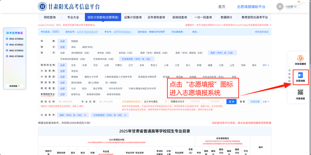Click phone icon beside 0931-5729921
This screenshot has height=155, width=311.
7,45
